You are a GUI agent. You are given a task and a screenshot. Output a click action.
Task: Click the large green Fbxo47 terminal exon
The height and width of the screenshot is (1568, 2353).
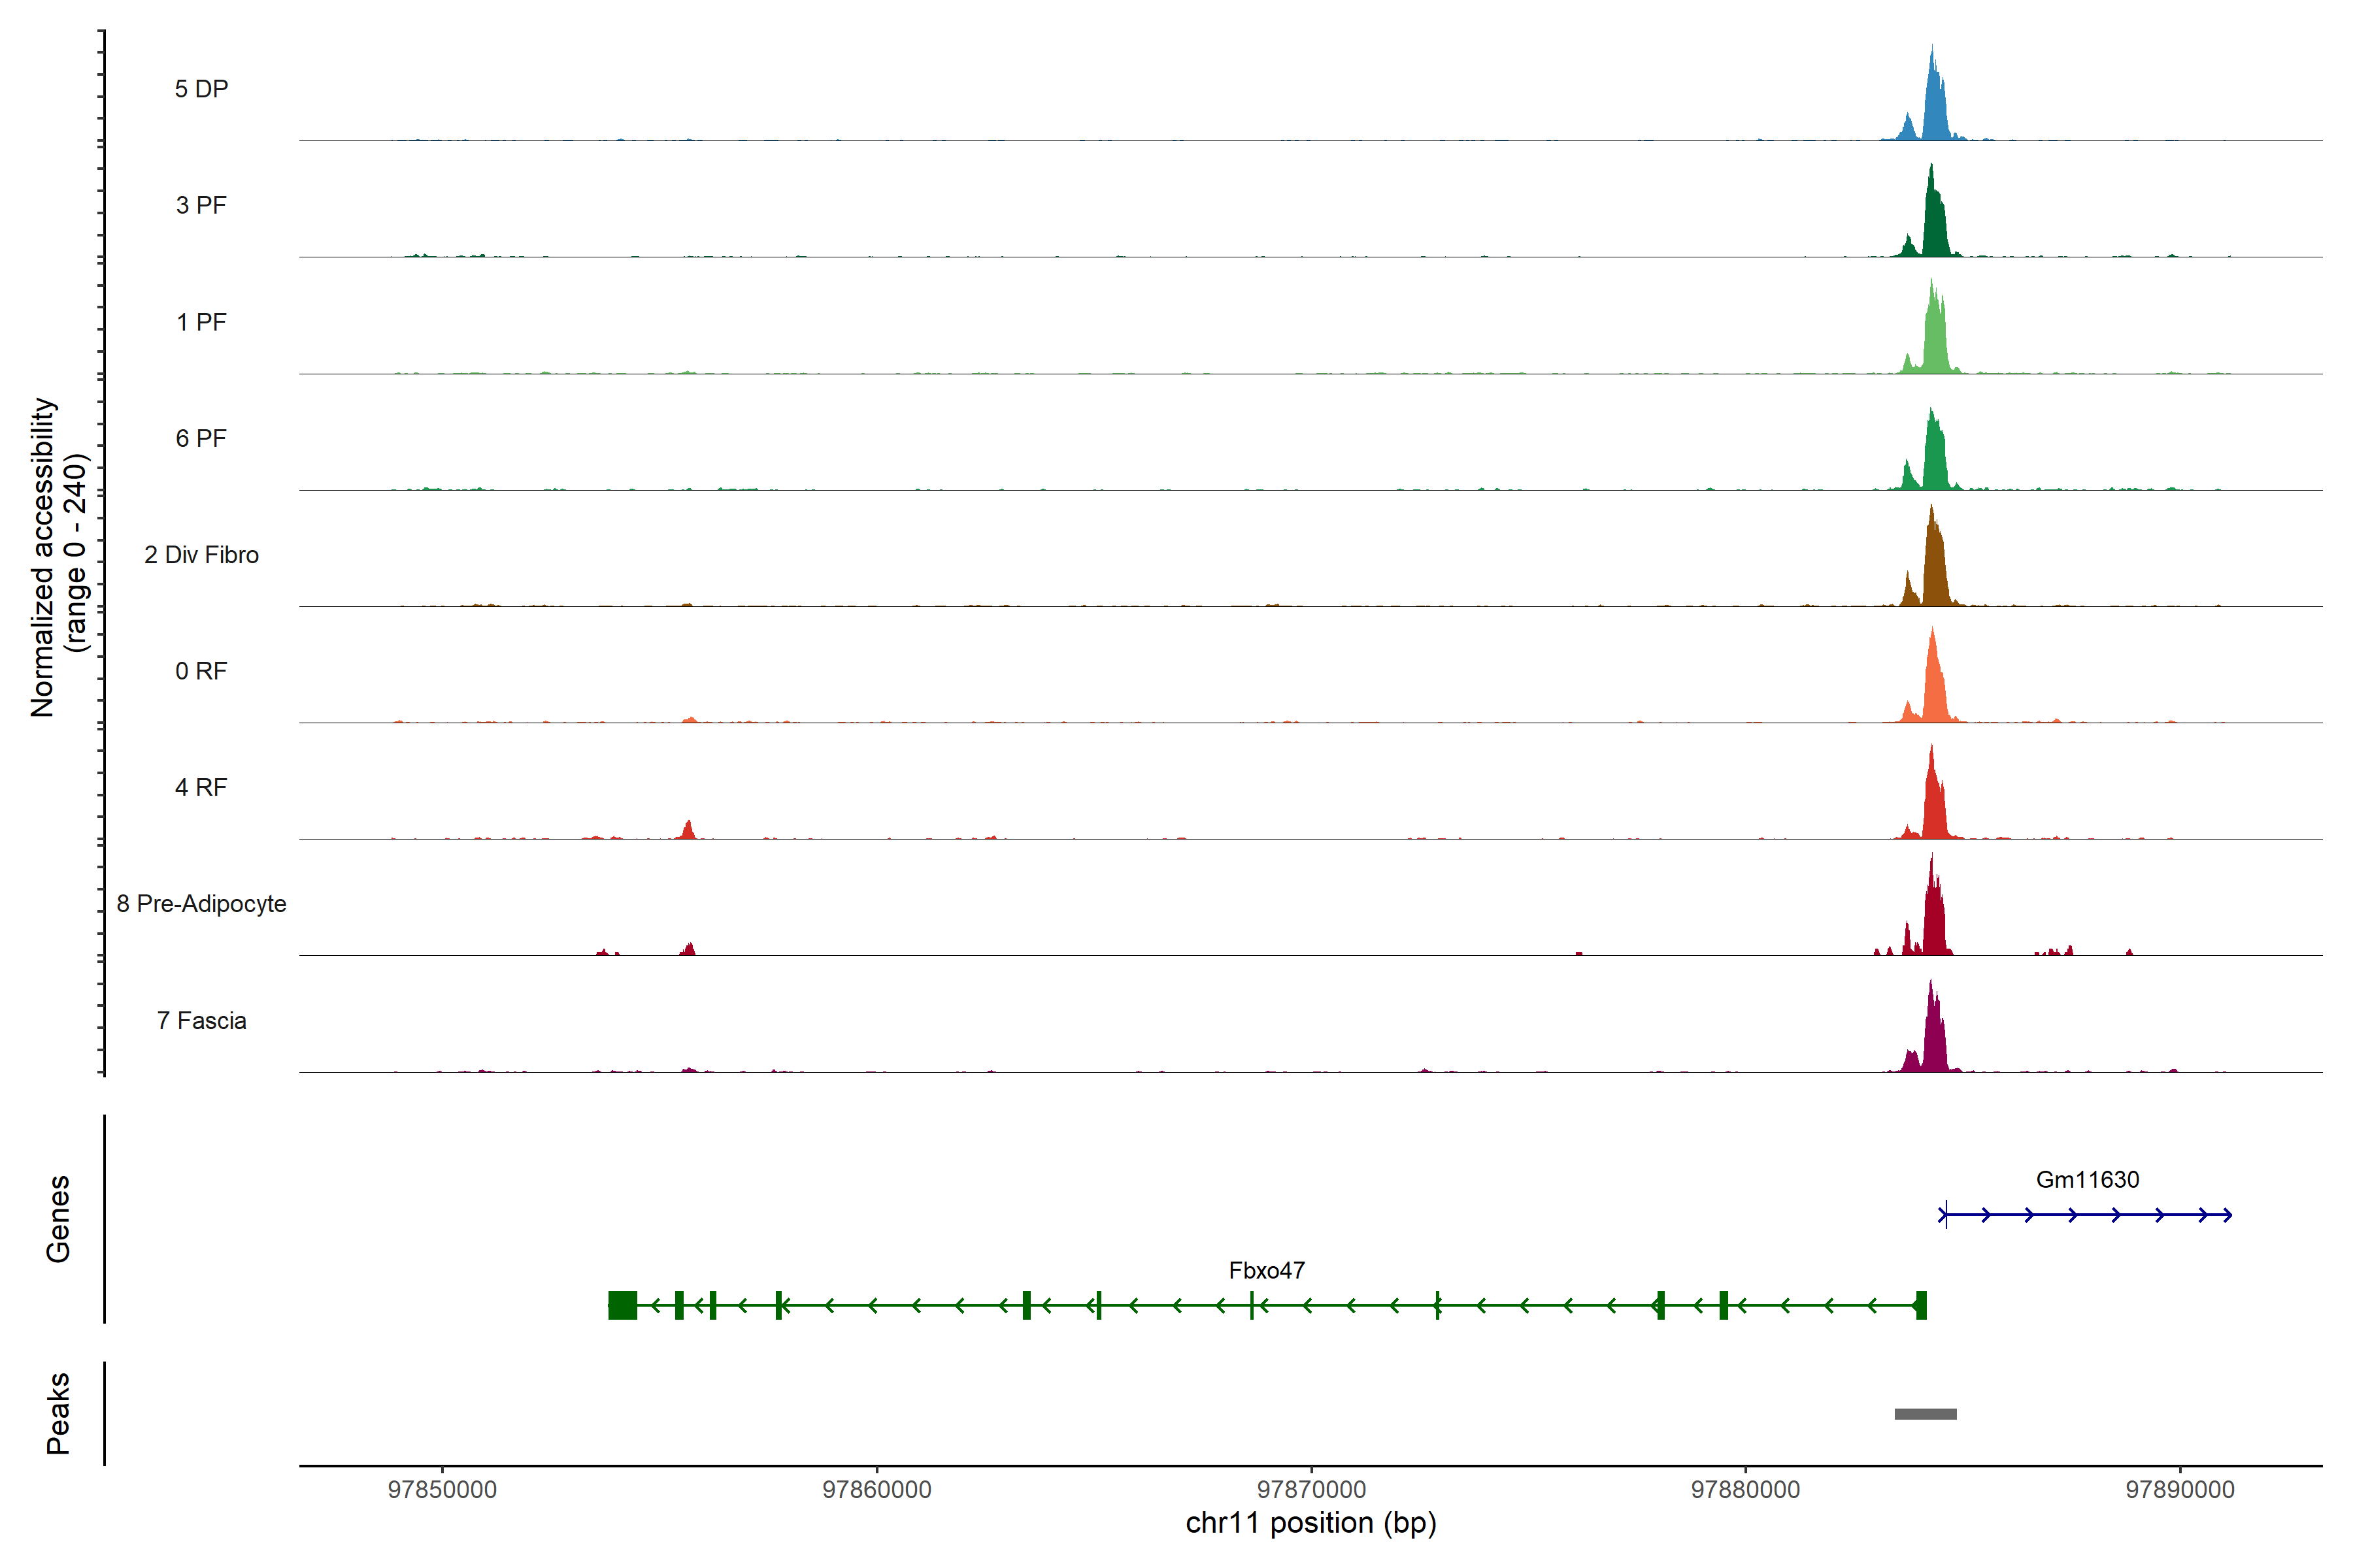[622, 1305]
